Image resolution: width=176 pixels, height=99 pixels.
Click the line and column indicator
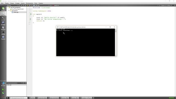(166, 5)
